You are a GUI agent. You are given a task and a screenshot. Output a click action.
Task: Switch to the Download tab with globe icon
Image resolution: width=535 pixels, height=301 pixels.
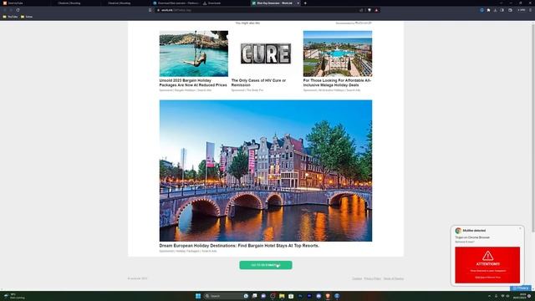[x=176, y=3]
